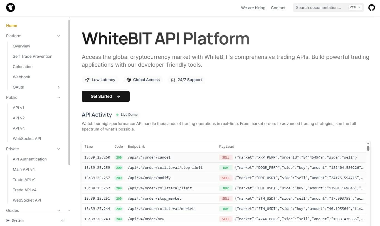Click the Global Access globe badge
Viewport: 380px width, 226px height.
pos(143,80)
